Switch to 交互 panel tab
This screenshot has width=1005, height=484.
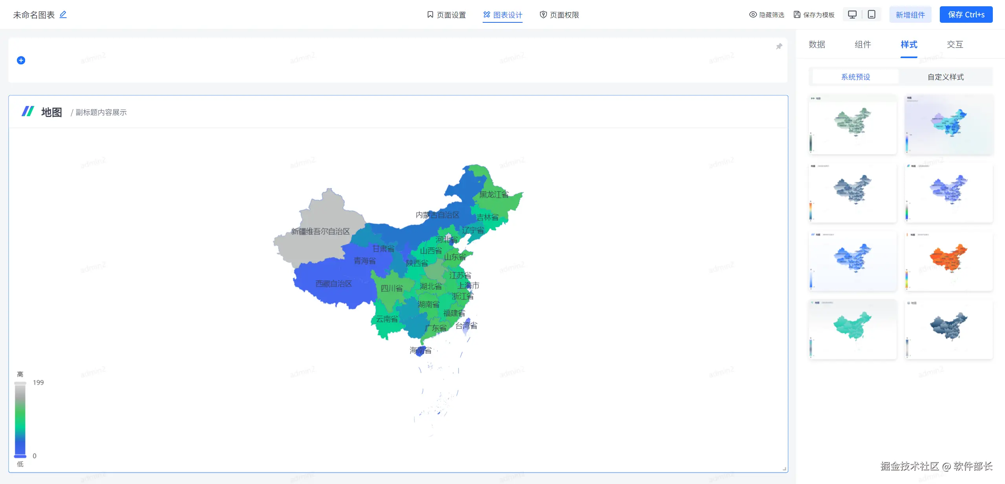pos(954,44)
